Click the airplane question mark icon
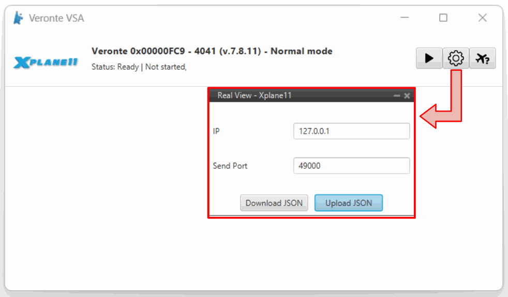Viewport: 508px width, 297px height. (482, 58)
